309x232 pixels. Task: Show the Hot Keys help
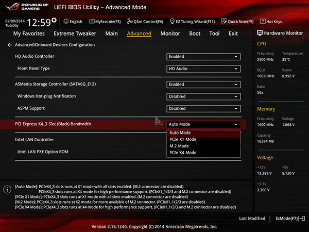(x=271, y=22)
